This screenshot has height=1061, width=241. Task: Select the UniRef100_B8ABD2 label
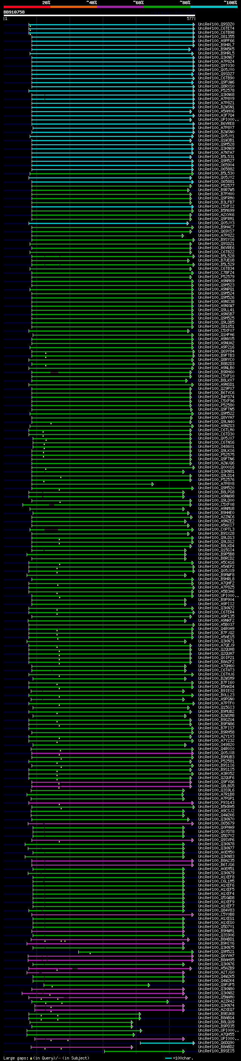[x=216, y=1047]
